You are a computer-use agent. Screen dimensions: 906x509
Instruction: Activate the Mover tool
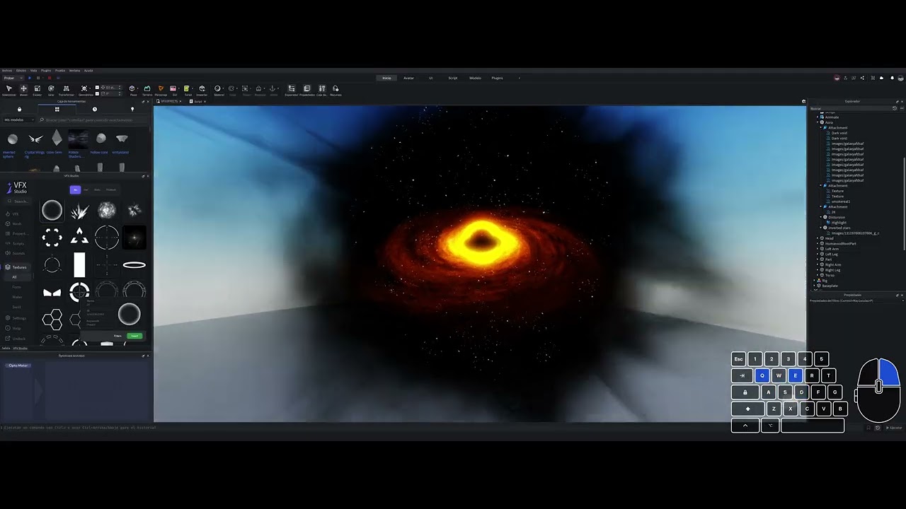(x=23, y=90)
